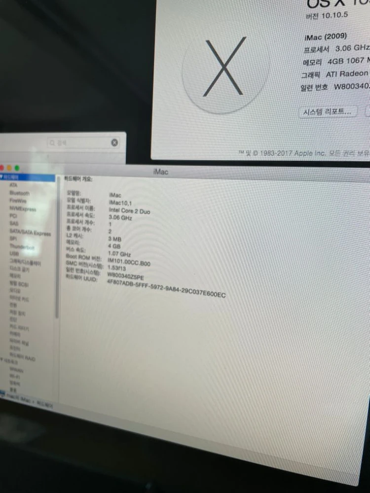Click the SMC 버전(시스템) label

[x=84, y=264]
